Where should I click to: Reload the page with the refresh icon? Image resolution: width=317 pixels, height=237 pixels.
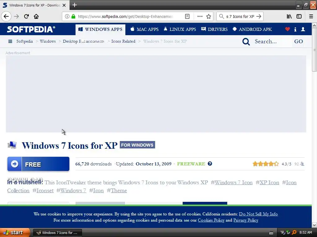click(26, 16)
